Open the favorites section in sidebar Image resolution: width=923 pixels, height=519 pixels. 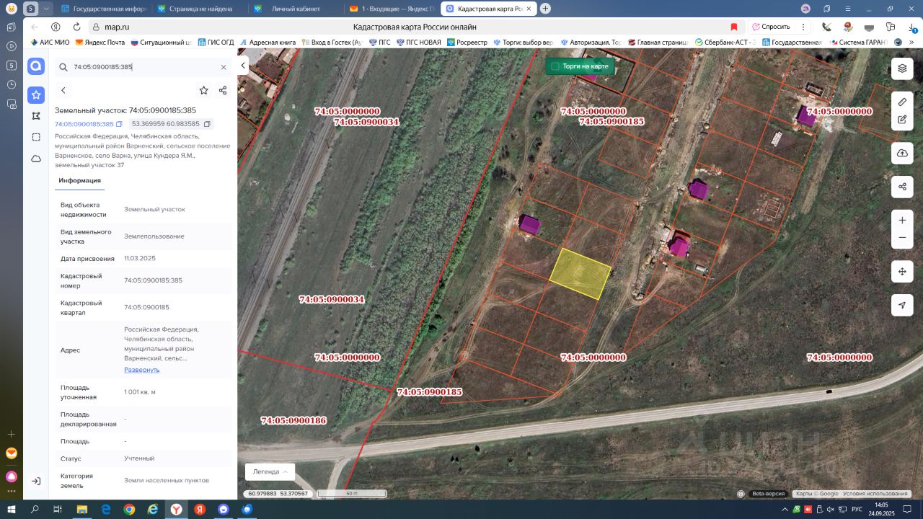pos(36,94)
